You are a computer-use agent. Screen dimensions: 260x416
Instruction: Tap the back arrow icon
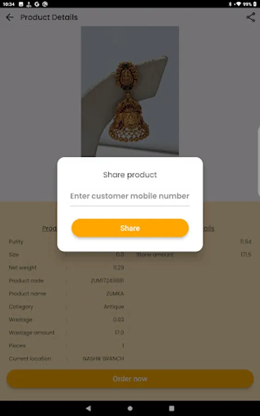point(10,17)
